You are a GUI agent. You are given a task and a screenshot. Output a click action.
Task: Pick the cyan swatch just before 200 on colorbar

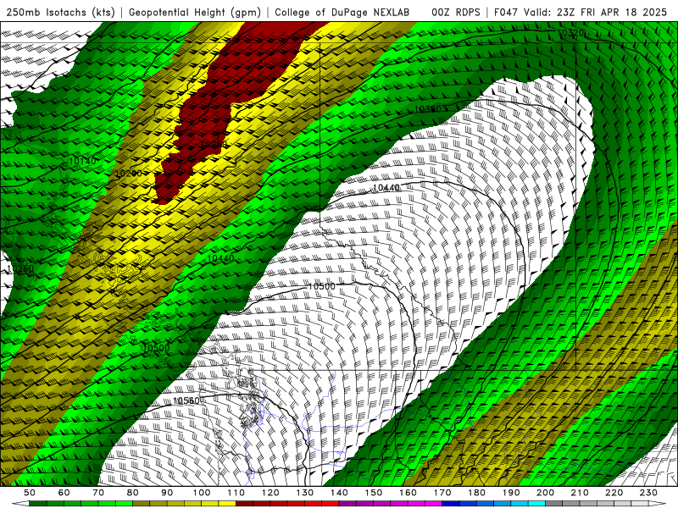(537, 504)
